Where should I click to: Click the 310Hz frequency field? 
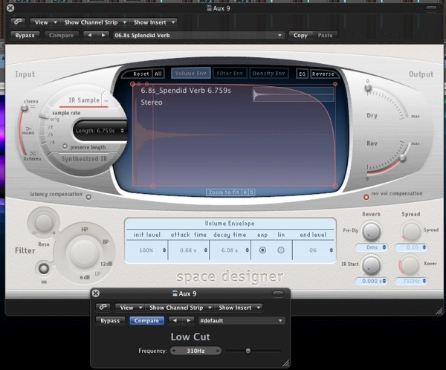pyautogui.click(x=195, y=351)
